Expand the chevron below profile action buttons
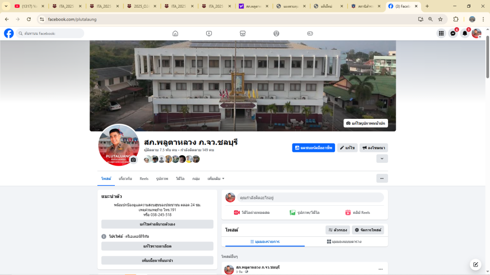Viewport: 490px width, 275px height. coord(382,159)
